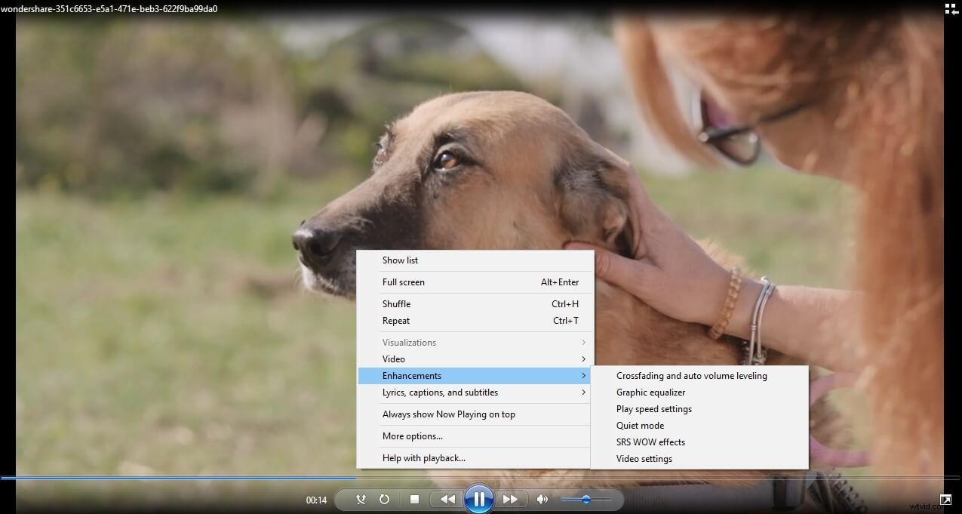Toggle repeat playback mode
Image resolution: width=962 pixels, height=514 pixels.
tap(384, 499)
